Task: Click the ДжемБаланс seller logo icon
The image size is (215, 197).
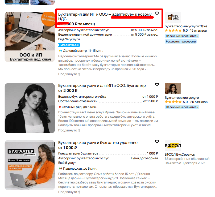Action: click(173, 17)
